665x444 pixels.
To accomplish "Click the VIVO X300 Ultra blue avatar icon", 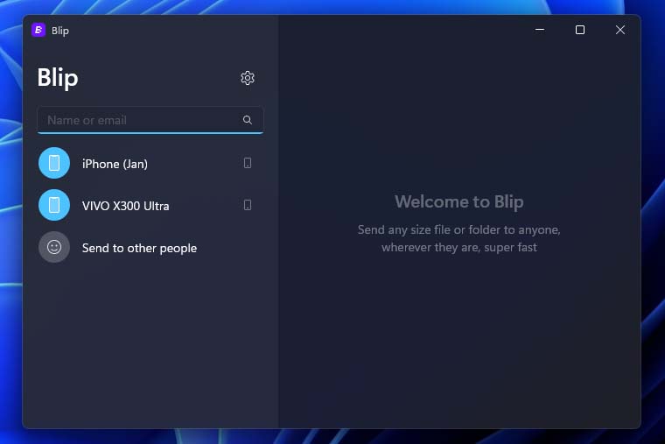I will point(54,205).
